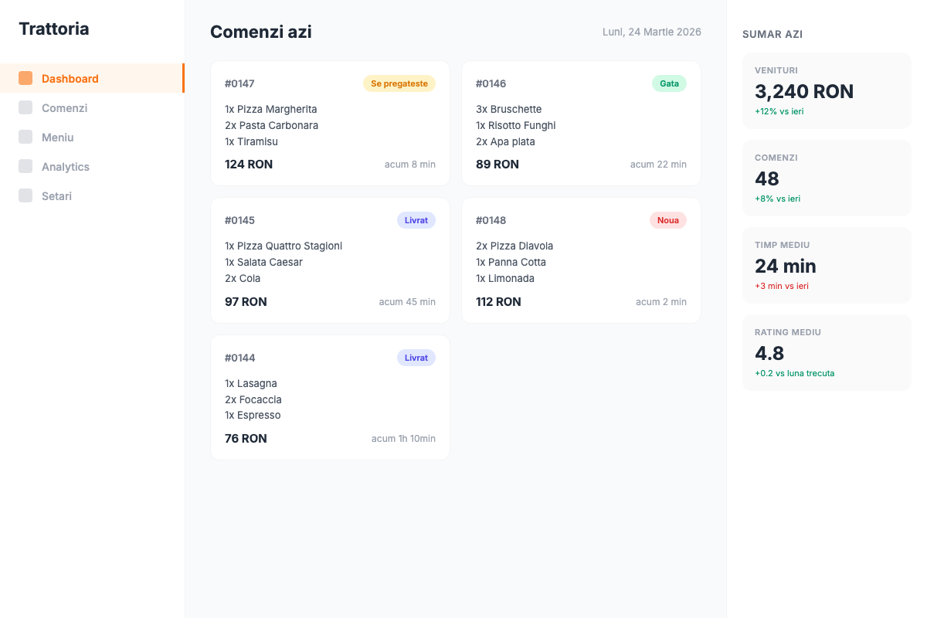Click the 'Livrat' badge on order #0145

pos(416,220)
